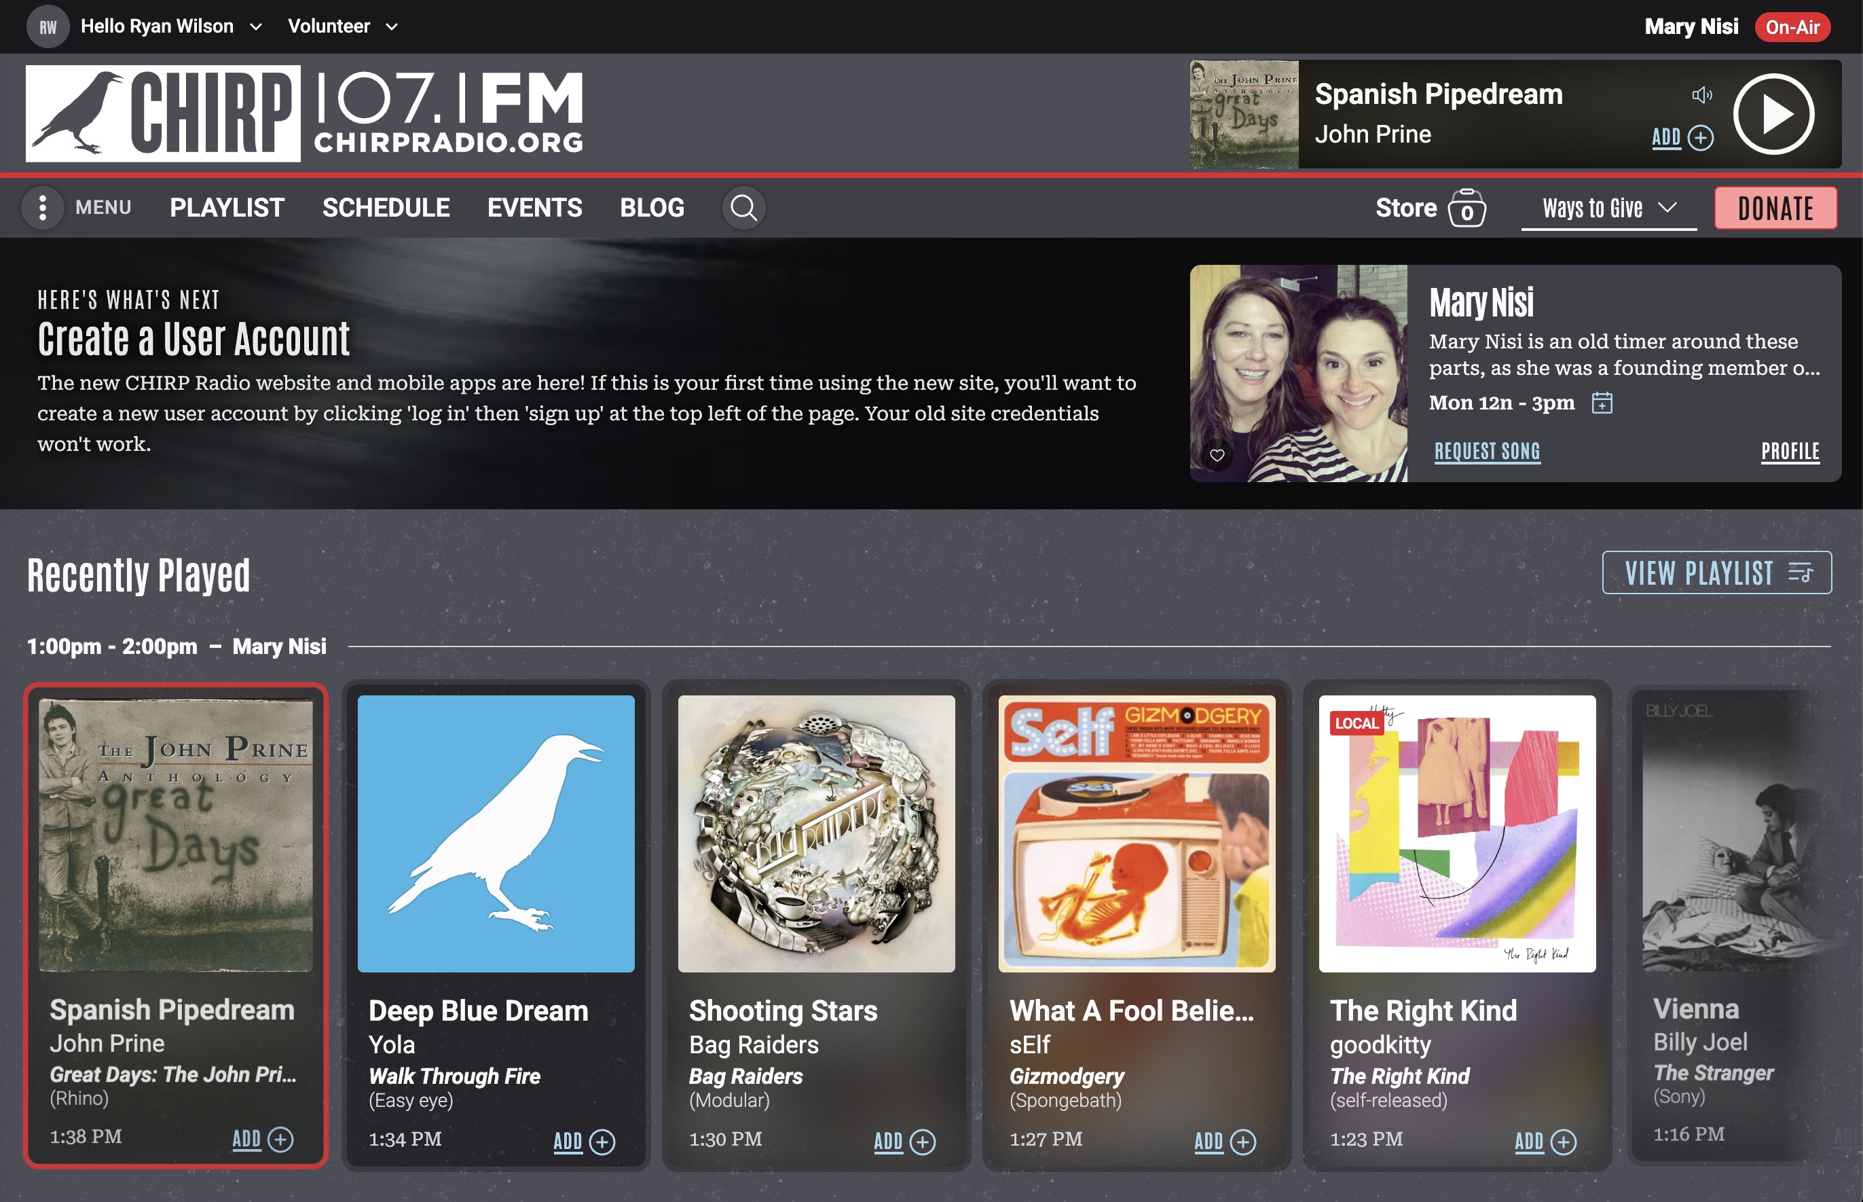Click the Mary Nisi on-air name in top bar
Screen dimensions: 1863x1202
1691,26
